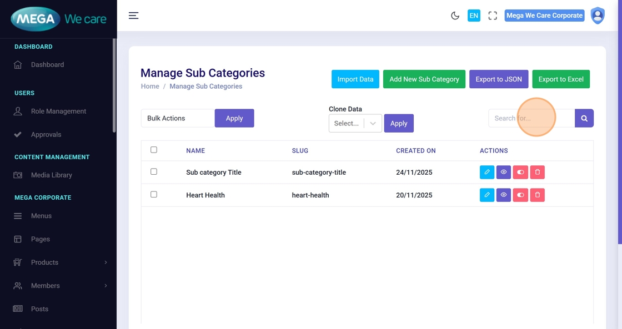Image resolution: width=622 pixels, height=329 pixels.
Task: View the Heart Health sub category
Action: tap(504, 195)
